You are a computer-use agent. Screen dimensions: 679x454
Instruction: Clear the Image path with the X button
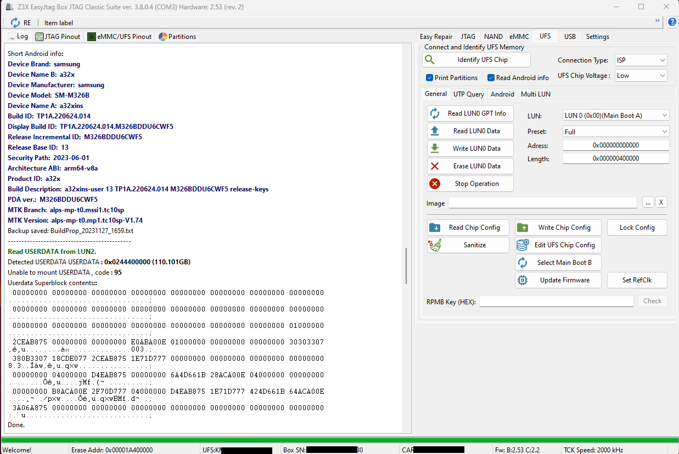pos(661,202)
